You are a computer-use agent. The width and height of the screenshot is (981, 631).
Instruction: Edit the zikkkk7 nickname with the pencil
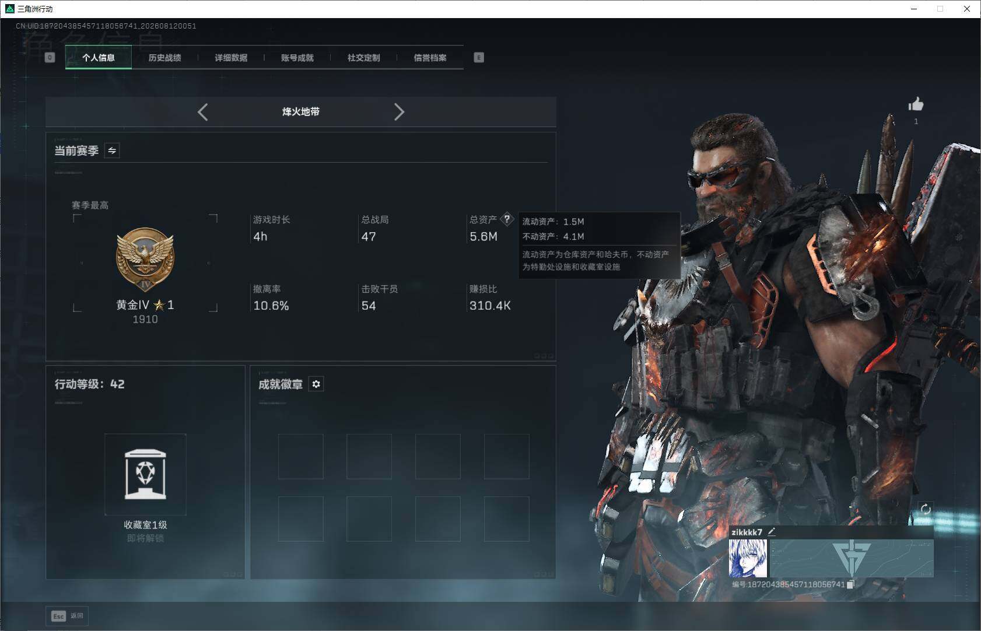tap(772, 531)
